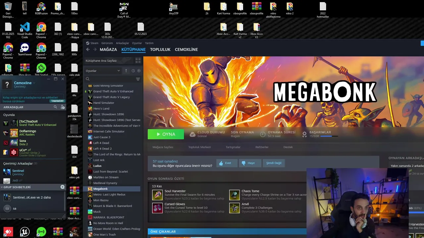Open the AnyOTP desktop shortcut
Viewport: 424px width, 238px height.
click(x=174, y=9)
